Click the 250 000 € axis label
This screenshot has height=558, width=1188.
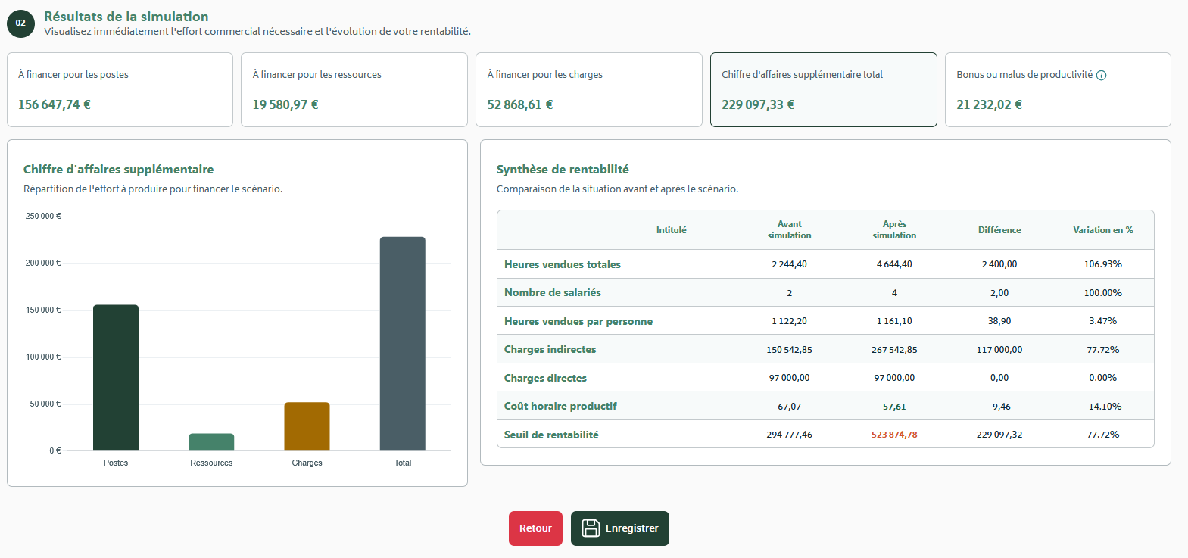[43, 216]
